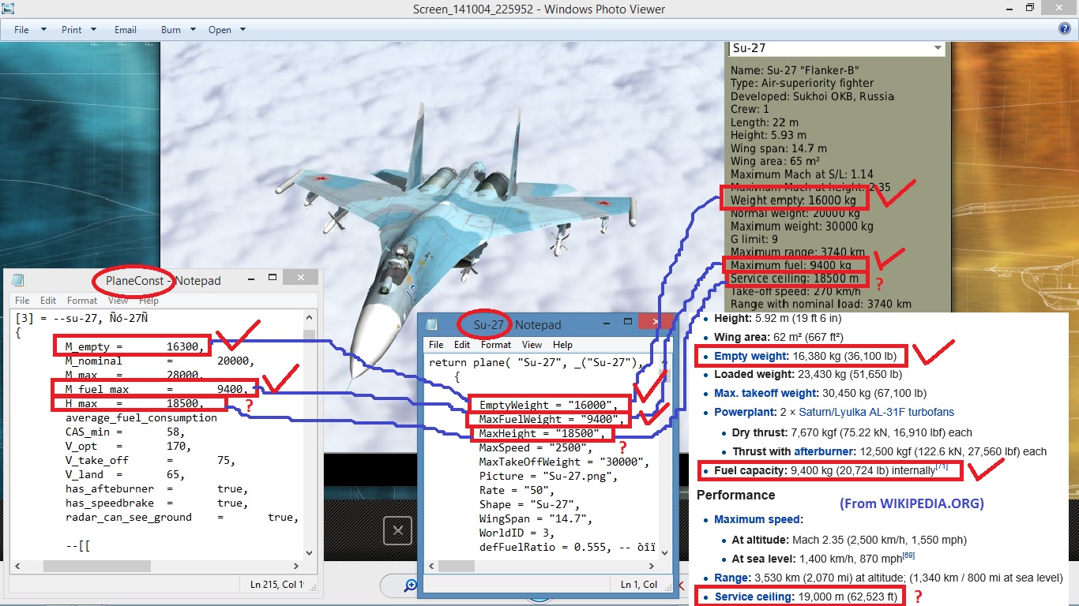Open File menu in Su-27 Notepad

pos(436,344)
